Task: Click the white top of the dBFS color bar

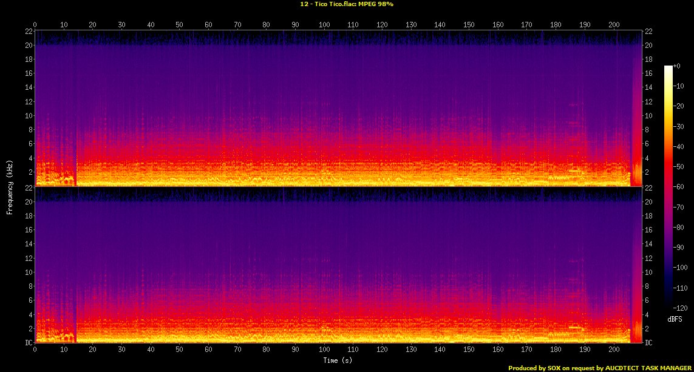Action: (x=668, y=67)
